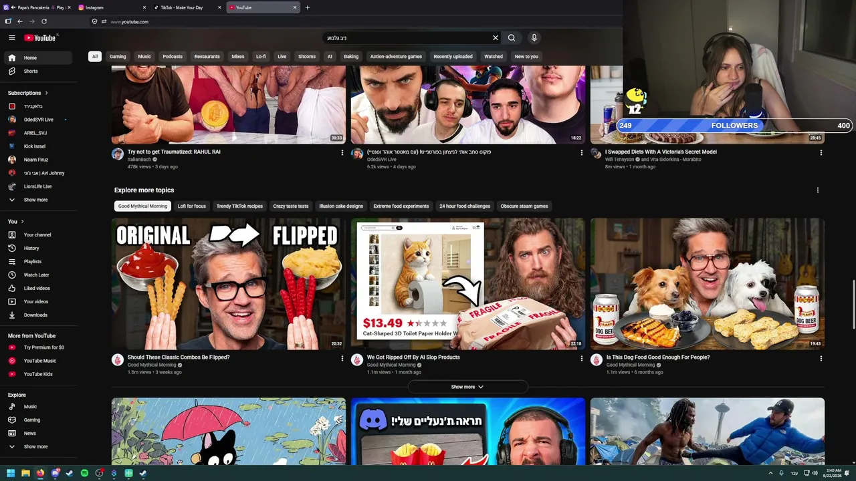
Task: Open Watch Later list
Action: [39, 275]
